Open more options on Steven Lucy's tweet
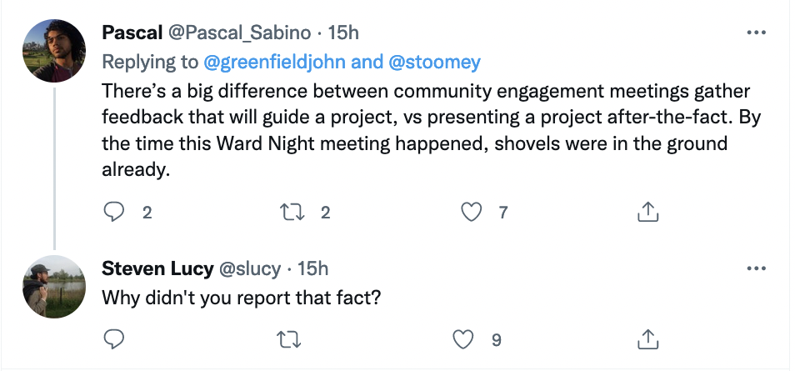The width and height of the screenshot is (795, 371). coord(756,268)
